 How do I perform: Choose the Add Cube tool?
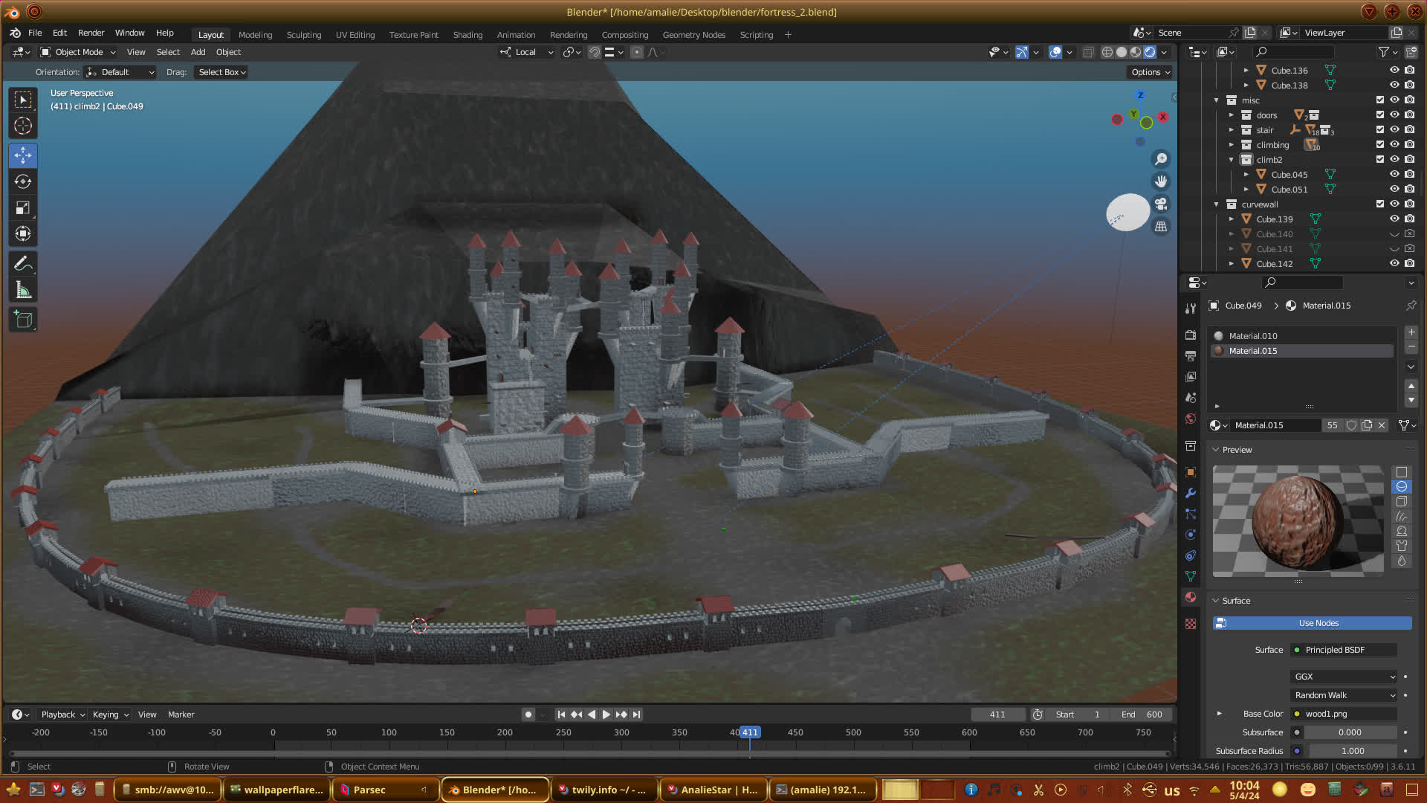(23, 320)
